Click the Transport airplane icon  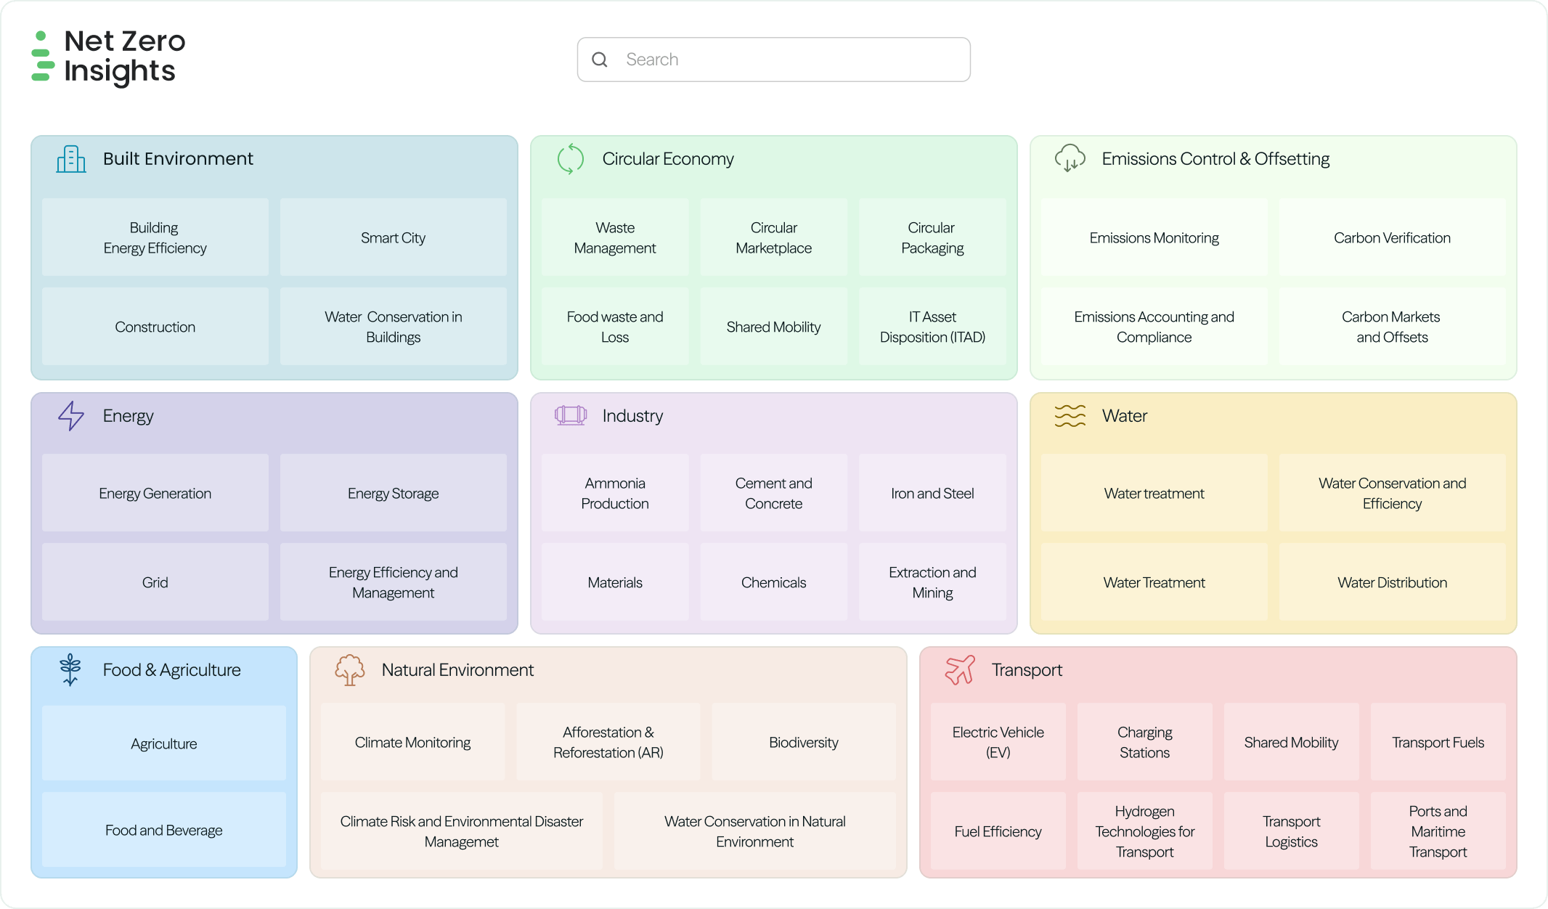[960, 669]
